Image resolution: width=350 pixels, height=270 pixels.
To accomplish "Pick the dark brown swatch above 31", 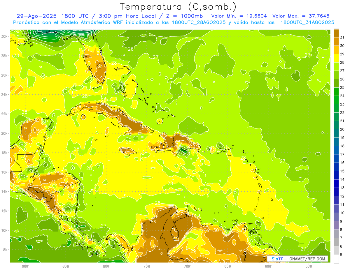I will [336, 33].
